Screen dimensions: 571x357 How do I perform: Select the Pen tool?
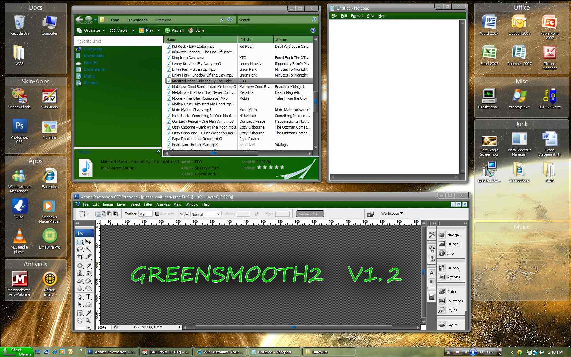(80, 297)
